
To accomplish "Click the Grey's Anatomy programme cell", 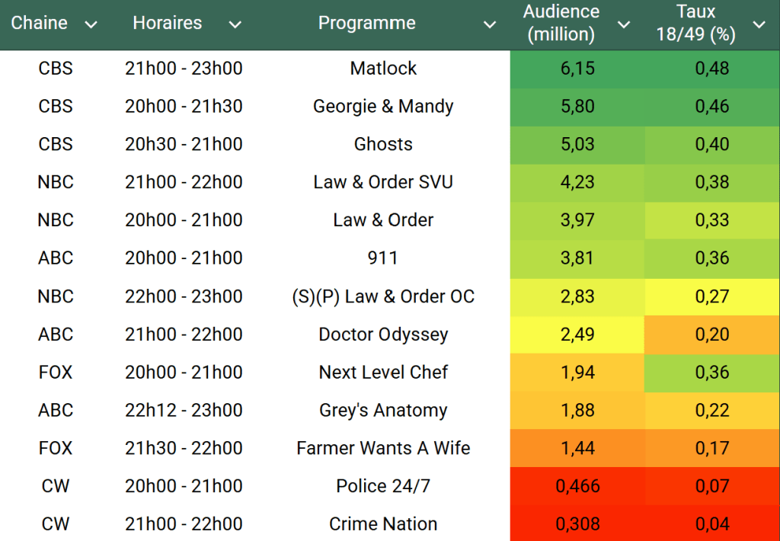I will [383, 411].
